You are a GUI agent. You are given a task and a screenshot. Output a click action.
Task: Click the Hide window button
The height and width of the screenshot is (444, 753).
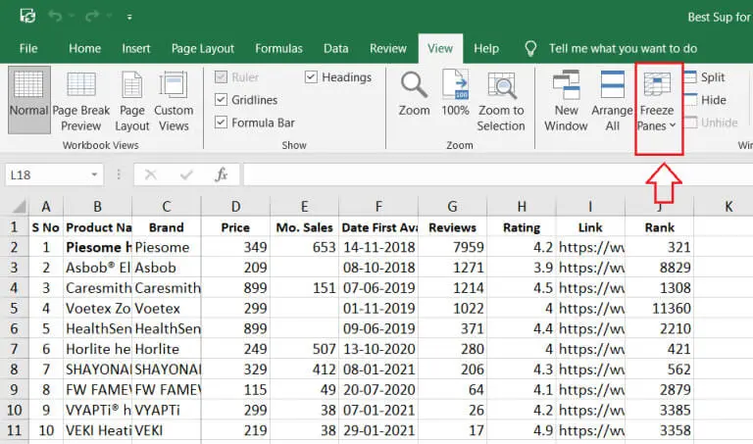click(704, 100)
